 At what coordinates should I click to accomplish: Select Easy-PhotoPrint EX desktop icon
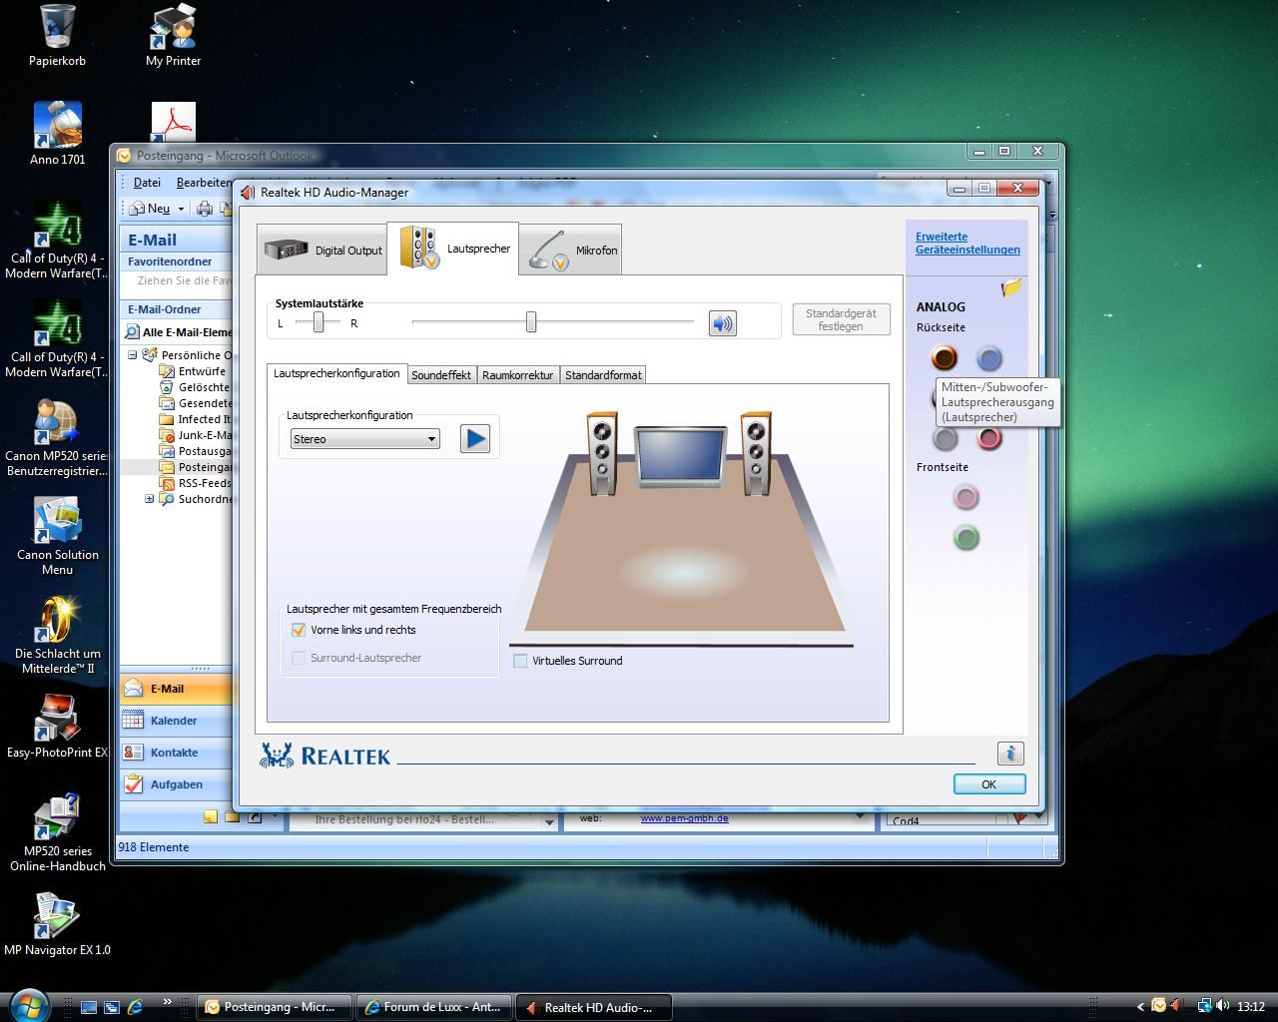[57, 727]
